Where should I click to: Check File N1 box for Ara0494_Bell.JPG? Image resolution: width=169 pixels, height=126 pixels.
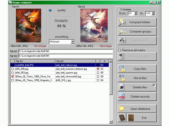point(12,65)
